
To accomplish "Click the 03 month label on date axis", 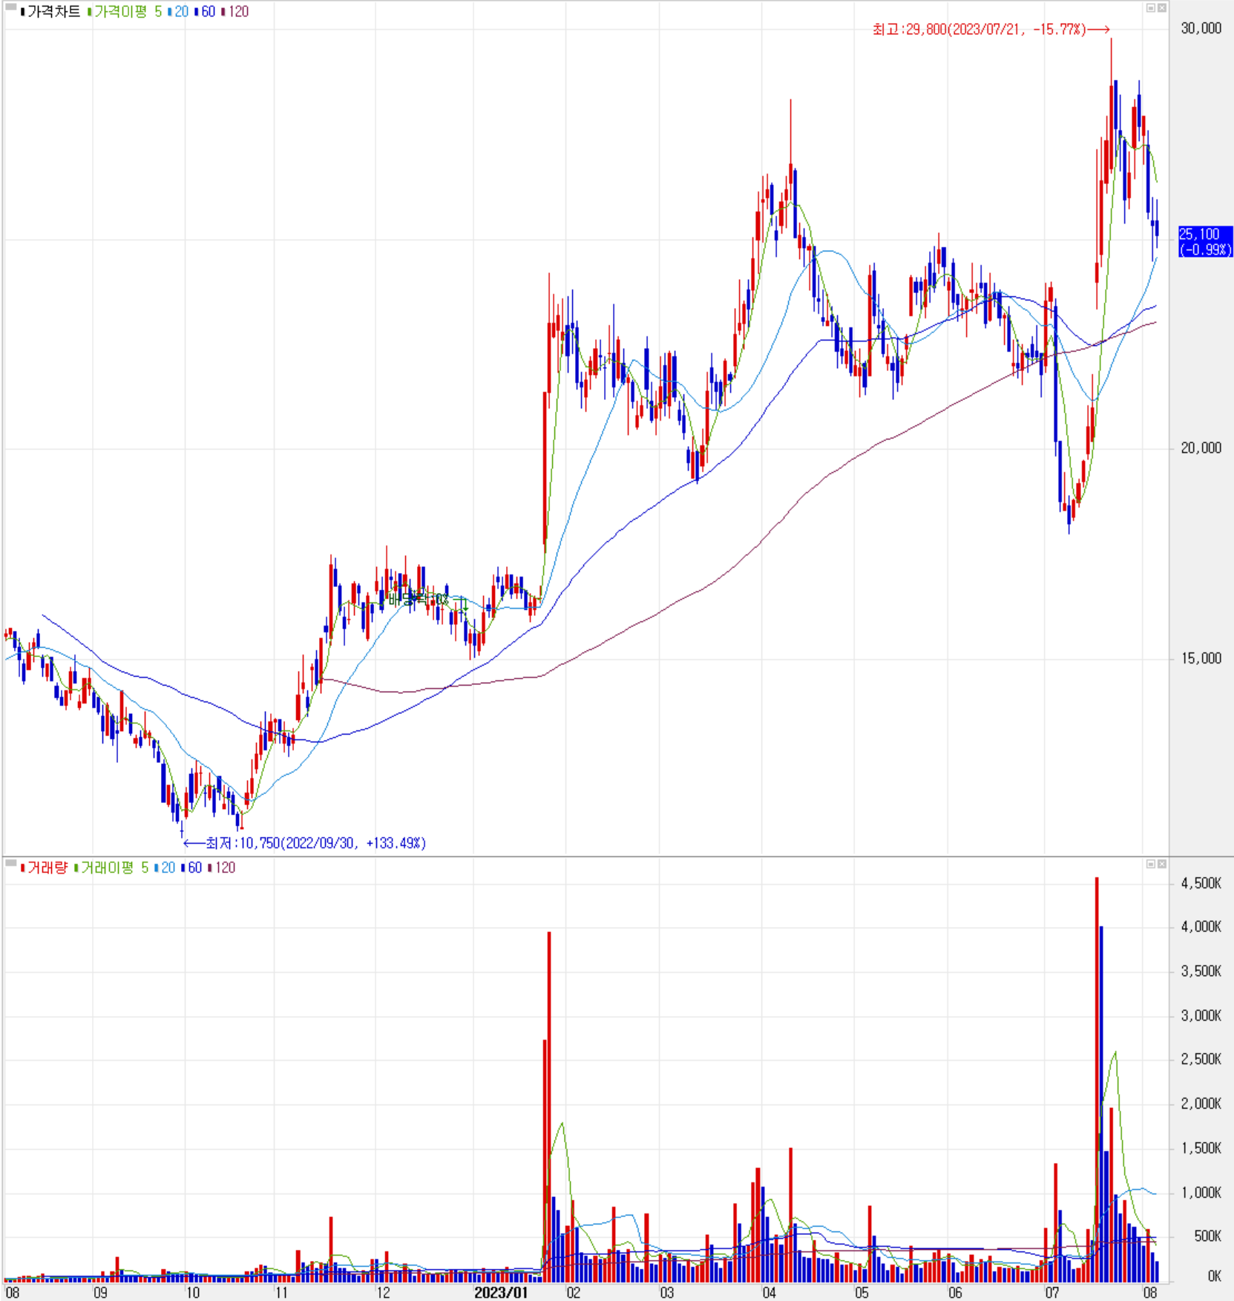I will (x=667, y=1293).
